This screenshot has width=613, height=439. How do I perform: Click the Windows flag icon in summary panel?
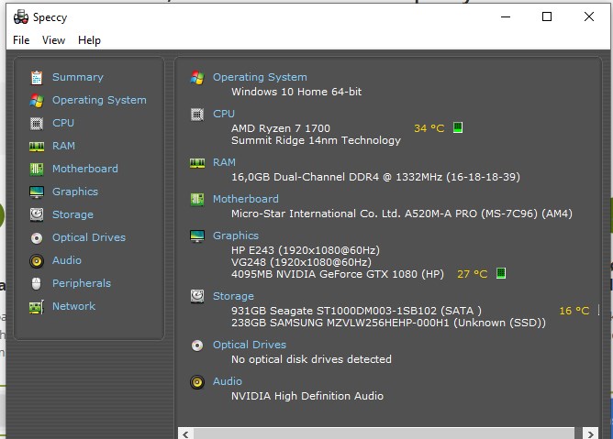[197, 78]
